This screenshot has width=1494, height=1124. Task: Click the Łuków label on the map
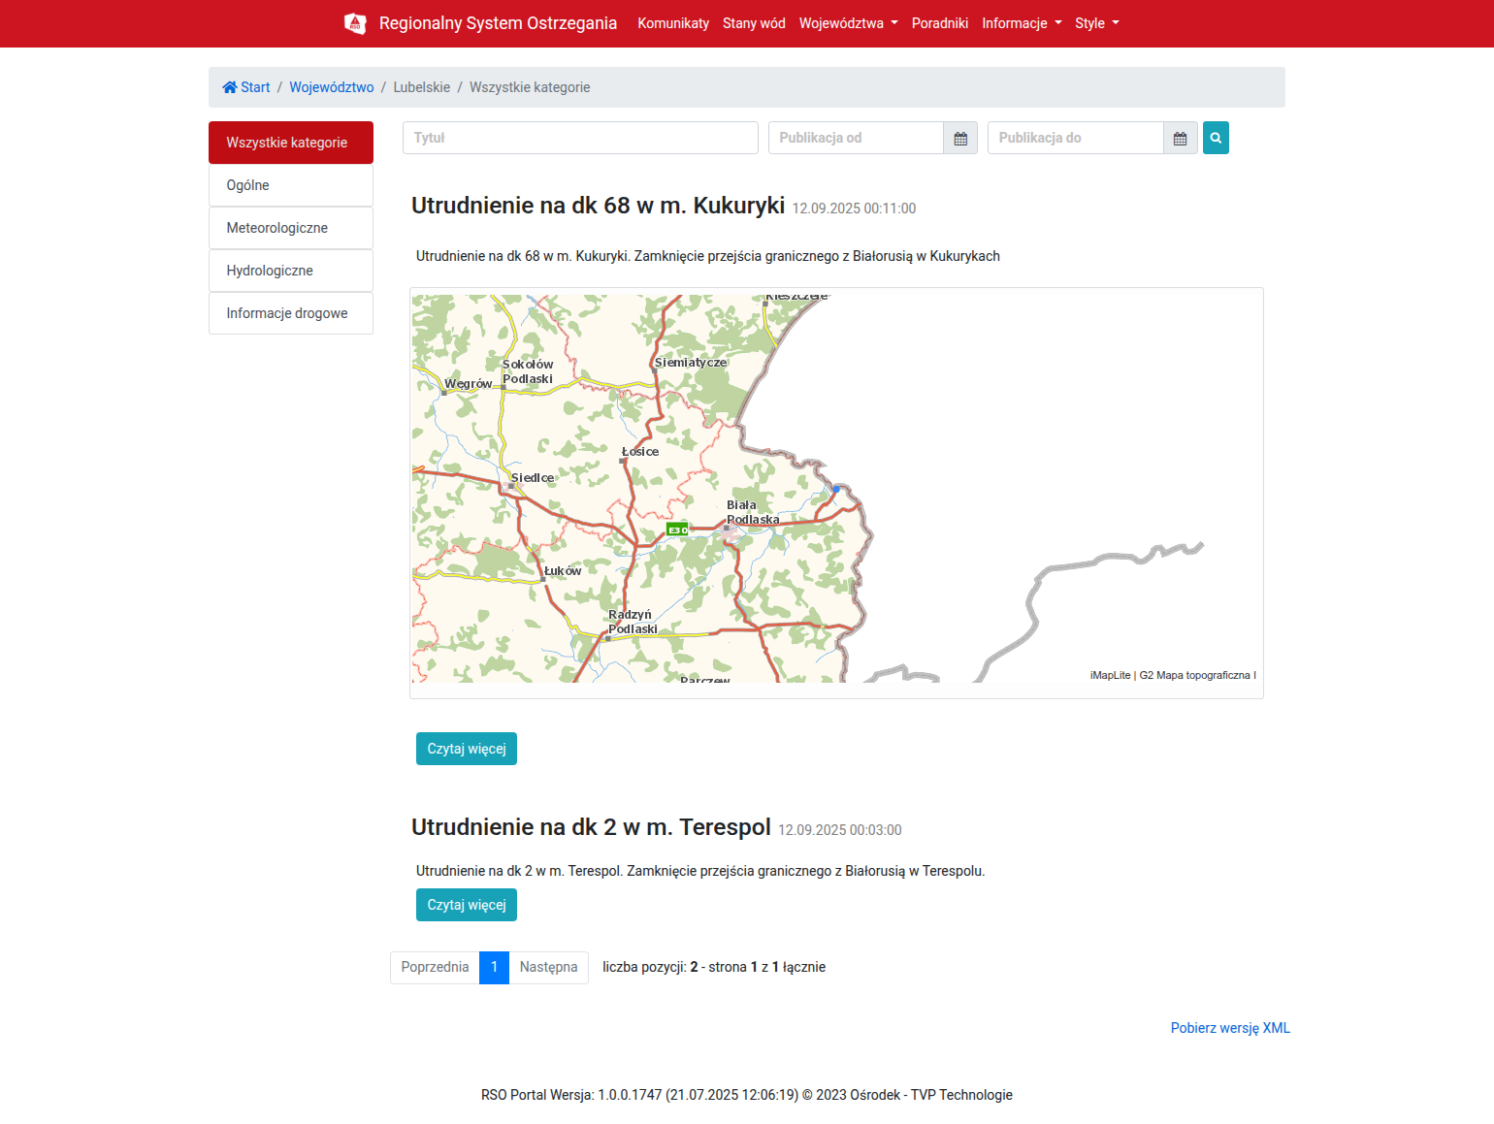[563, 571]
